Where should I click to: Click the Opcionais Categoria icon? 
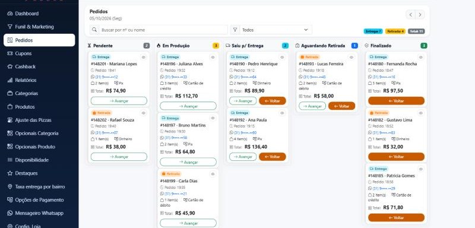coord(9,133)
